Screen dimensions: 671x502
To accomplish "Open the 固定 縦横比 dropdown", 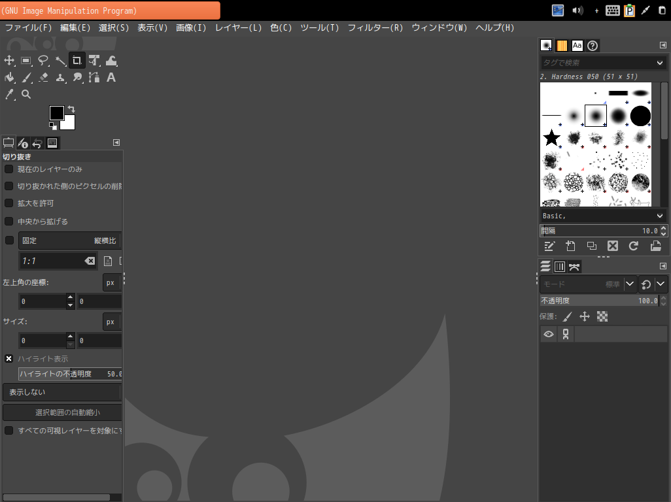I will pyautogui.click(x=70, y=241).
